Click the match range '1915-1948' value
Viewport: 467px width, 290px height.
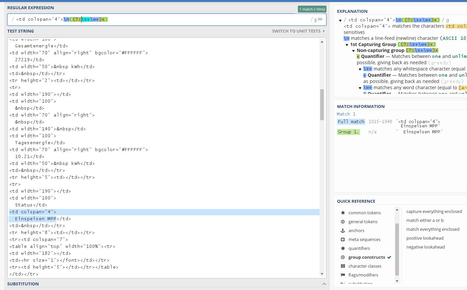tap(380, 121)
